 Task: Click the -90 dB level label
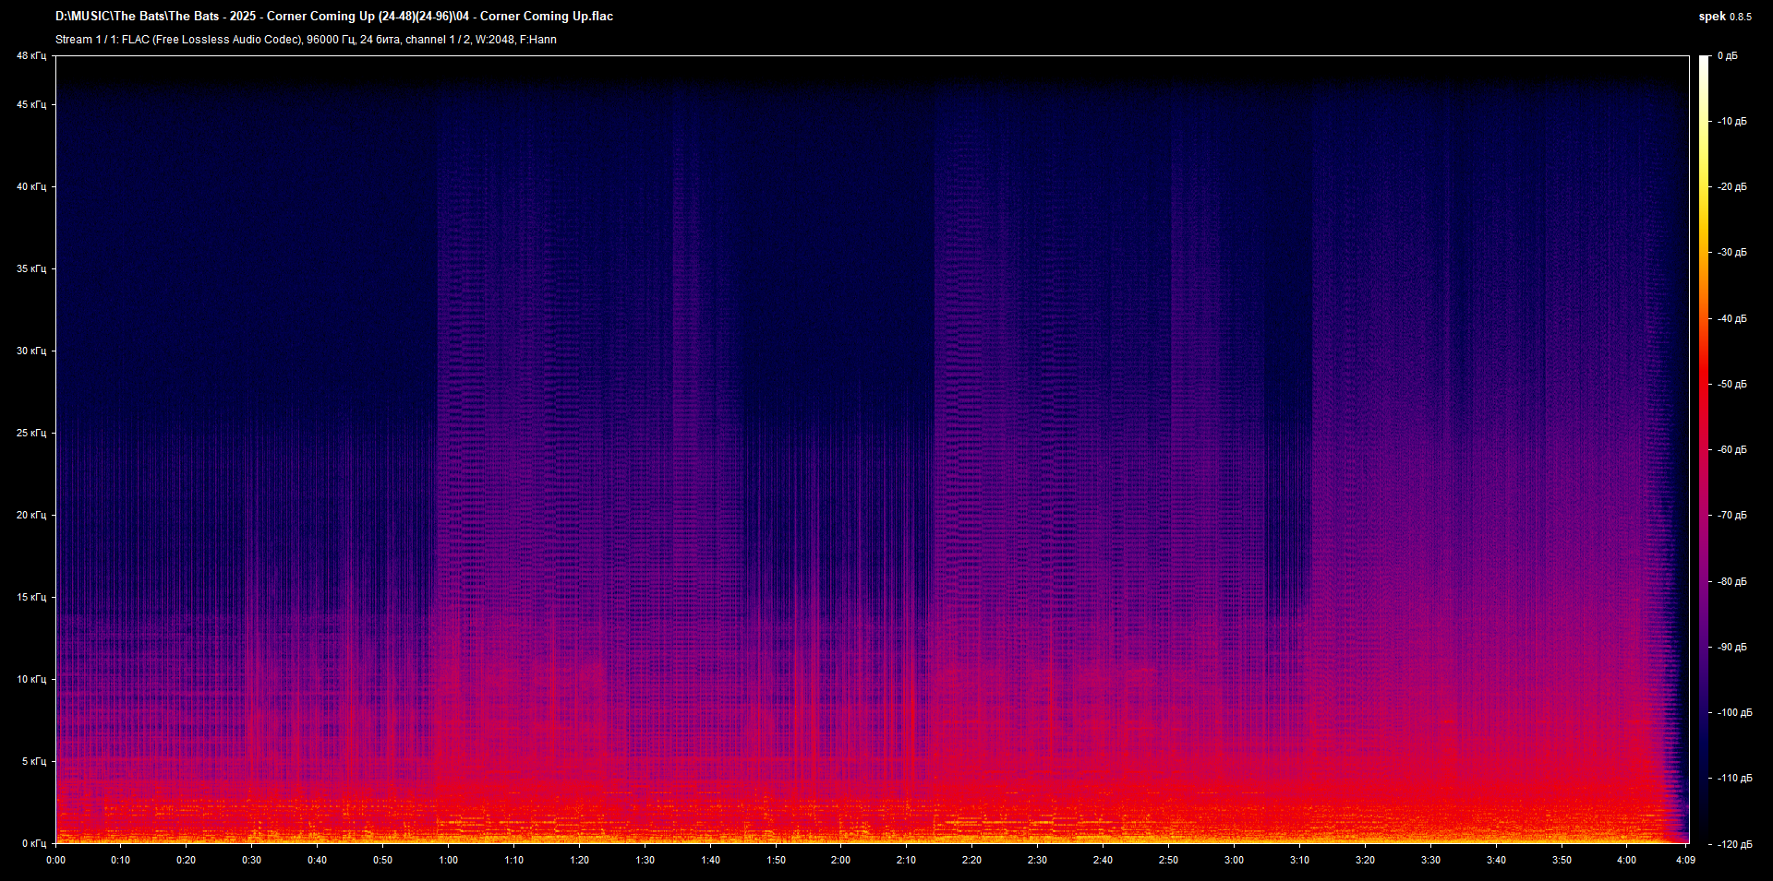(1731, 648)
